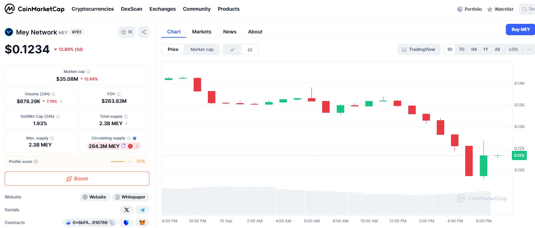This screenshot has height=228, width=535.
Task: Click the verified badge beside Circulating supply
Action: (x=135, y=138)
